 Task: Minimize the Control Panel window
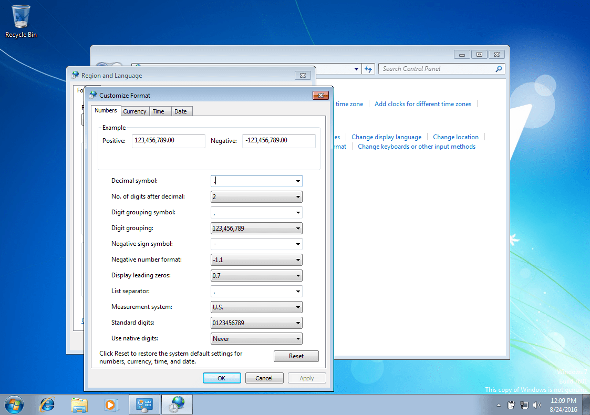(462, 55)
